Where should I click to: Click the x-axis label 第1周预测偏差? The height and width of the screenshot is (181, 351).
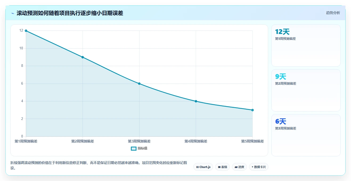(x=26, y=141)
